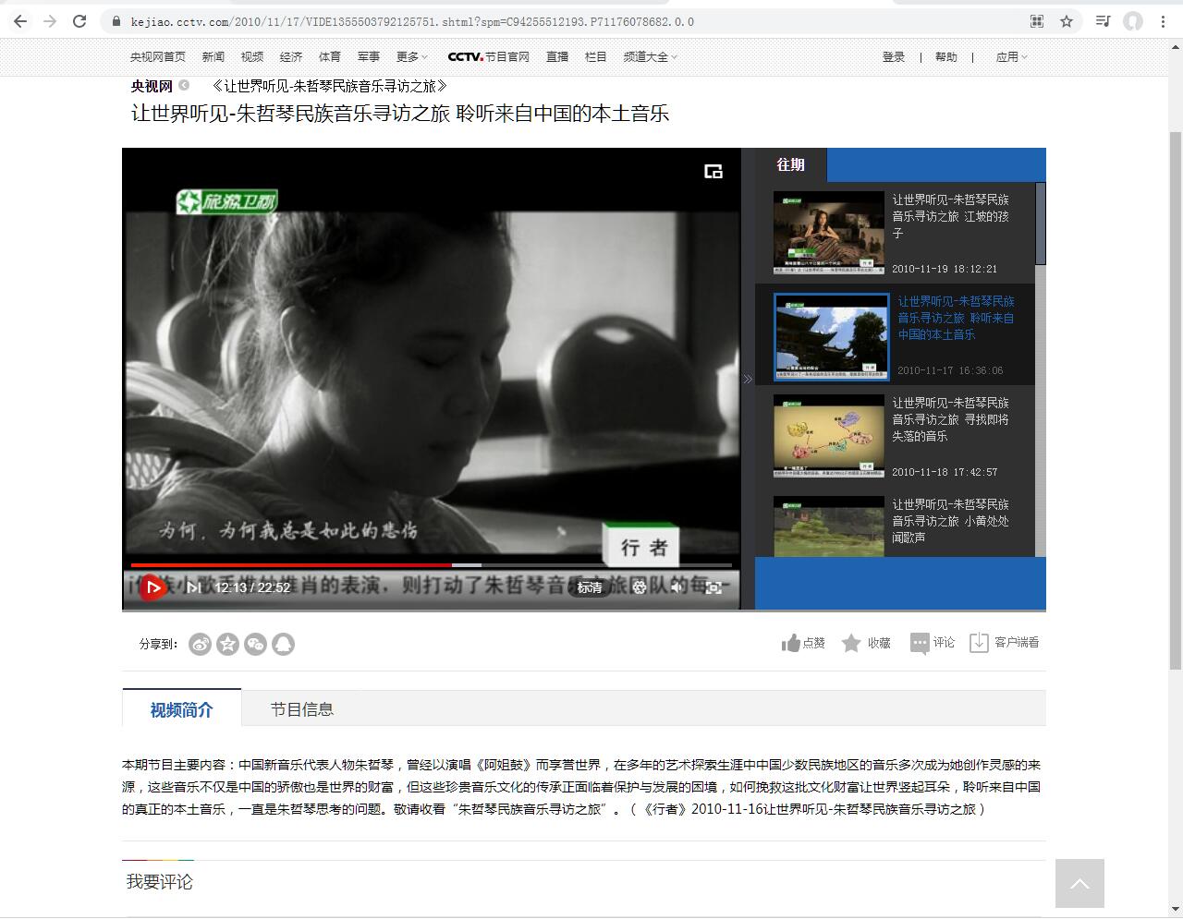The height and width of the screenshot is (919, 1183).
Task: Switch to the 节目信息 tab
Action: coord(301,709)
